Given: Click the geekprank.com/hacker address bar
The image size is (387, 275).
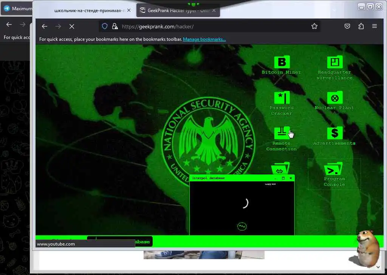Looking at the screenshot, I should click(210, 26).
